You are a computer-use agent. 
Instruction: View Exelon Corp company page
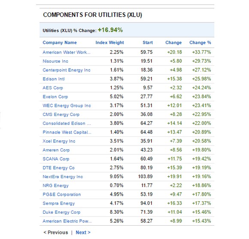(x=55, y=97)
